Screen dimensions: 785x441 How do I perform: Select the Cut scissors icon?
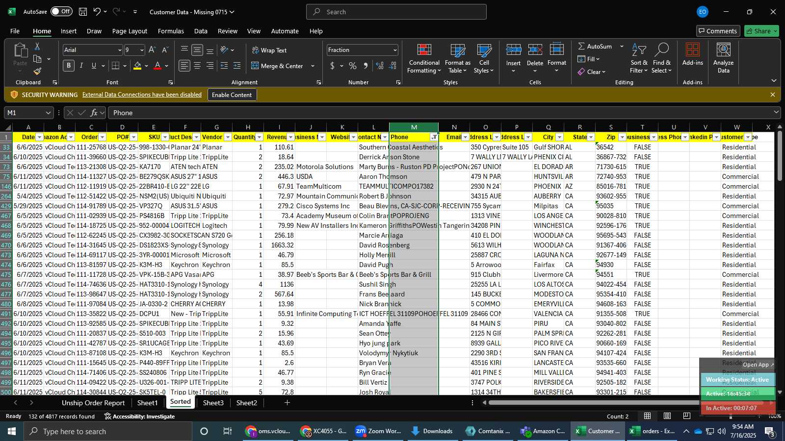tap(37, 46)
